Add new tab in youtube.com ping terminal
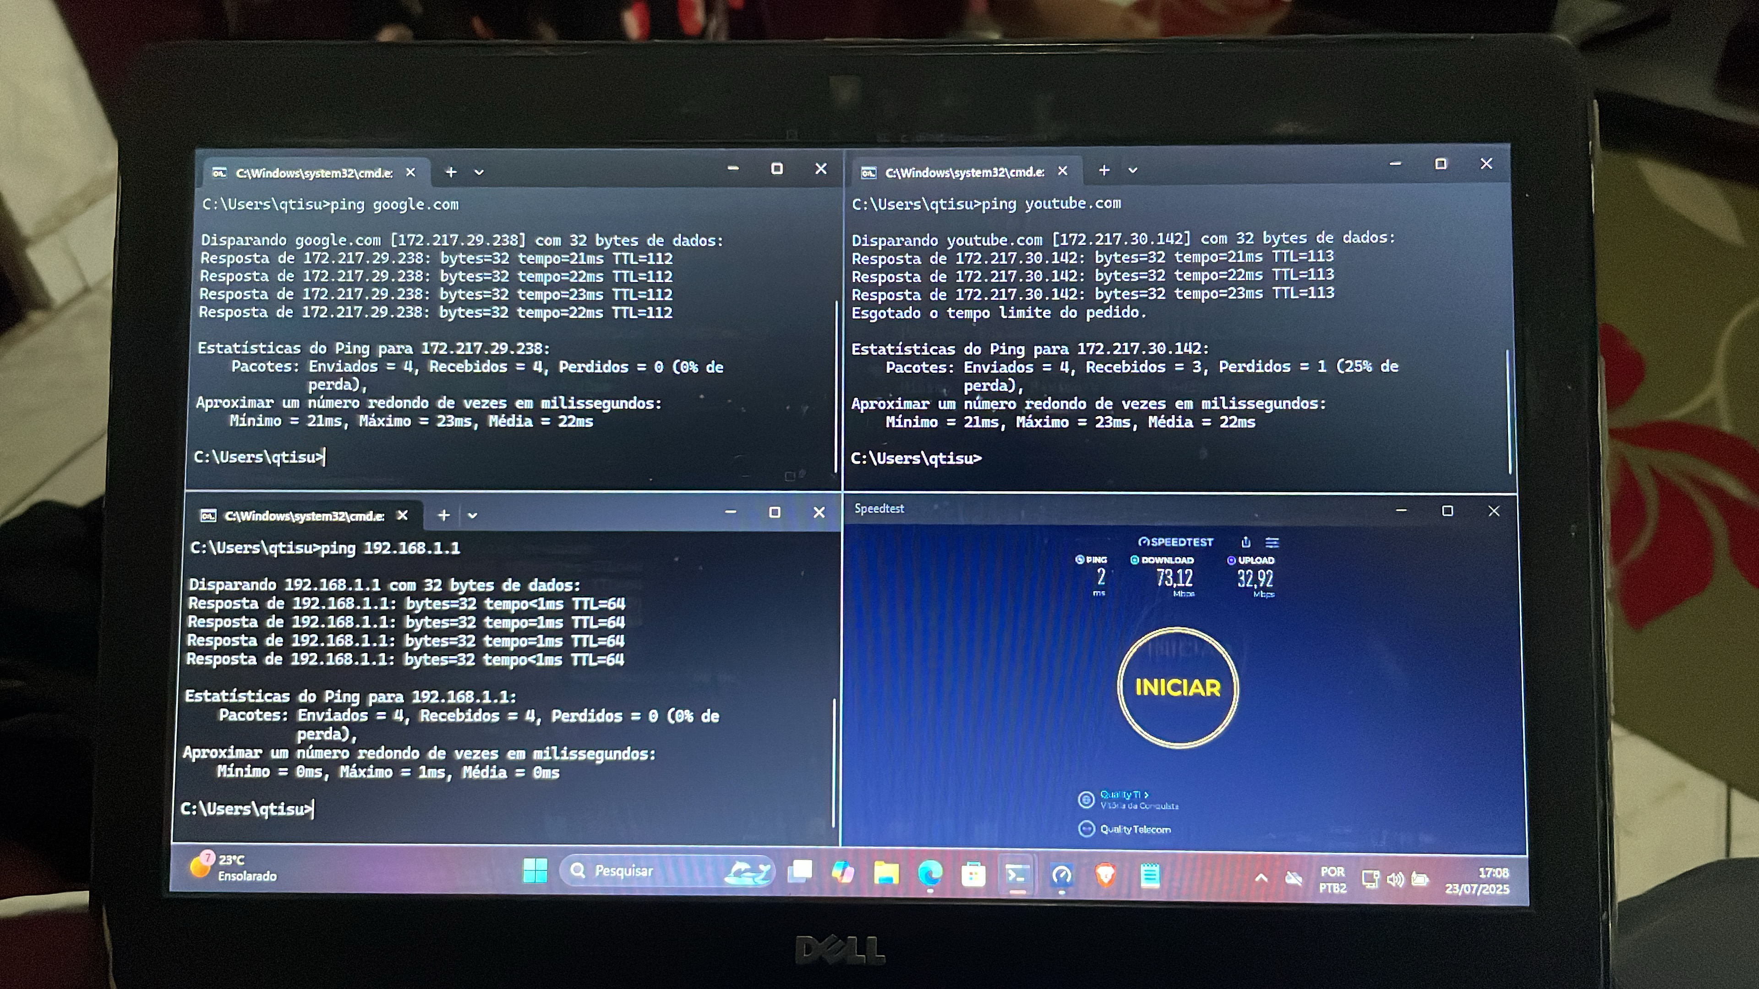This screenshot has height=989, width=1759. (1104, 171)
